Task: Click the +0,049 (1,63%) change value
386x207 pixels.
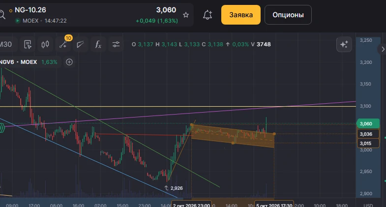Action: coord(157,21)
